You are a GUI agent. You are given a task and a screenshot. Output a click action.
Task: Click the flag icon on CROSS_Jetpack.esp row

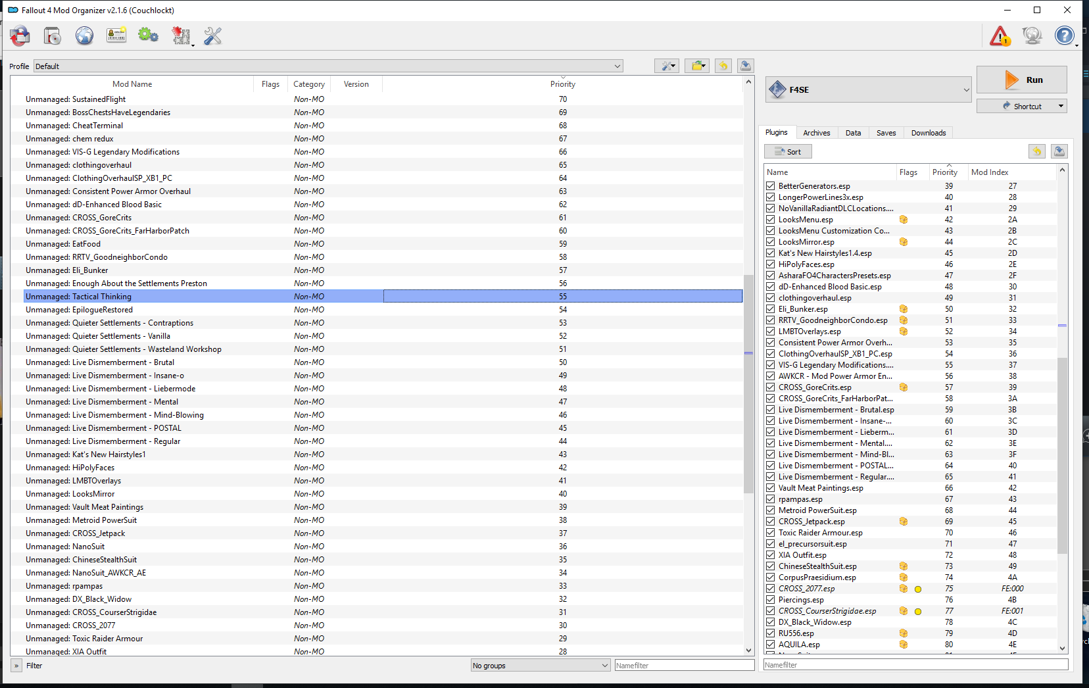904,522
